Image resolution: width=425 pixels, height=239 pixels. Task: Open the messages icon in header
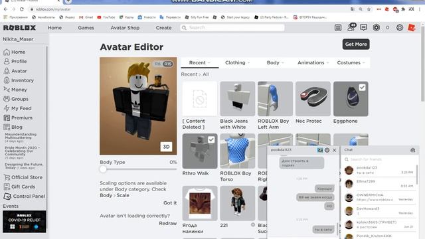click(x=363, y=28)
